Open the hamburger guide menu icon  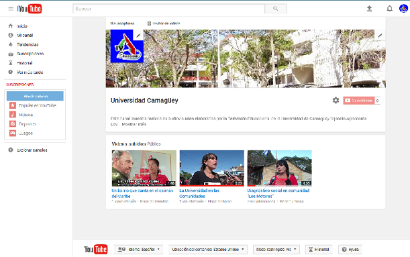(x=11, y=9)
